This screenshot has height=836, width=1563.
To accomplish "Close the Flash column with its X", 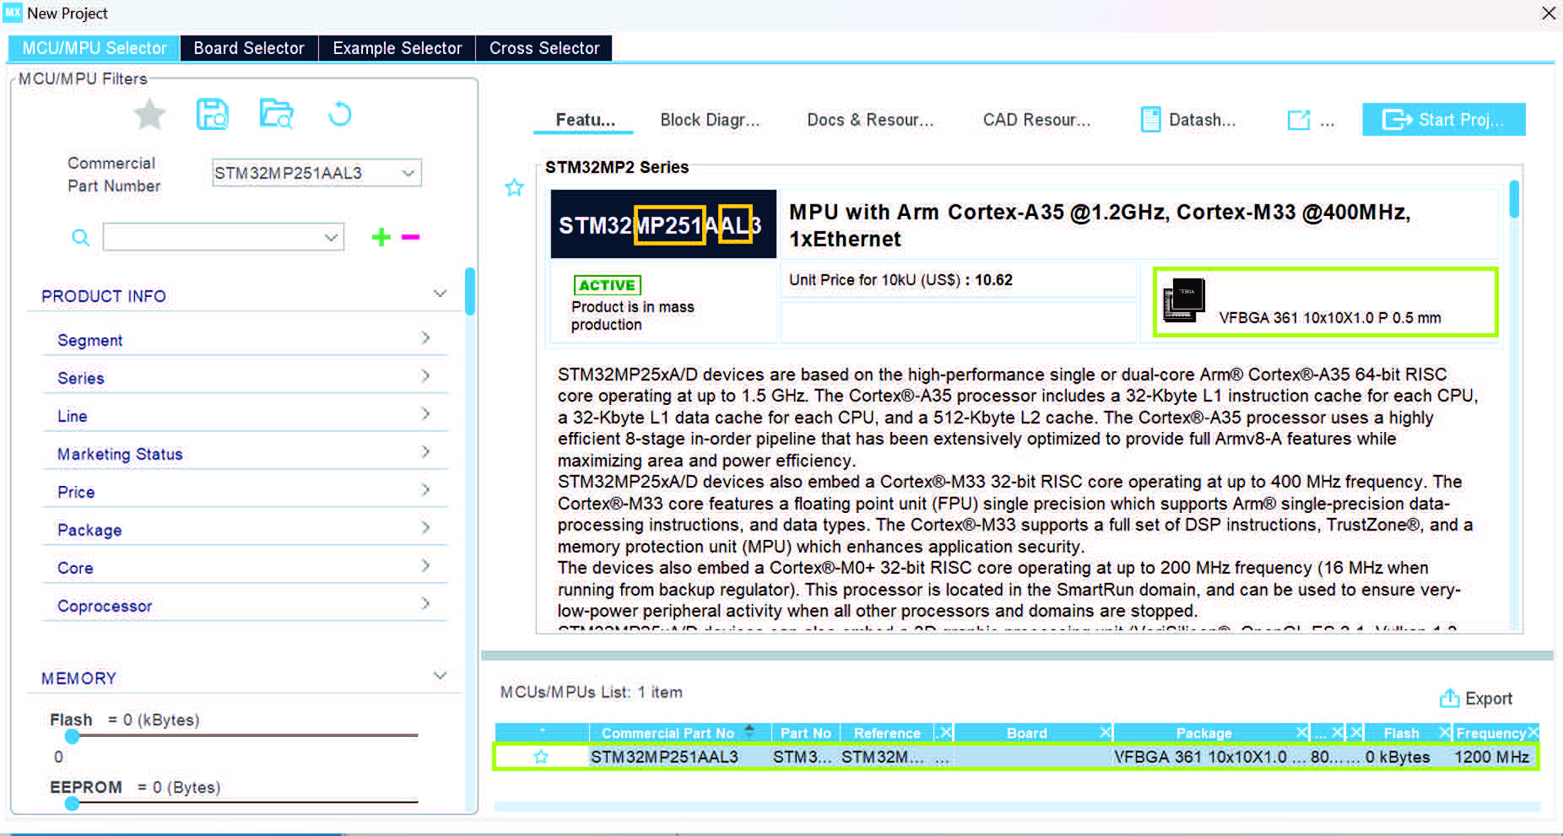I will [1445, 732].
